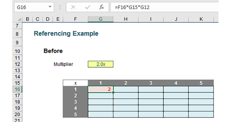Select row 12 header
The height and width of the screenshot is (122, 231).
[17, 64]
